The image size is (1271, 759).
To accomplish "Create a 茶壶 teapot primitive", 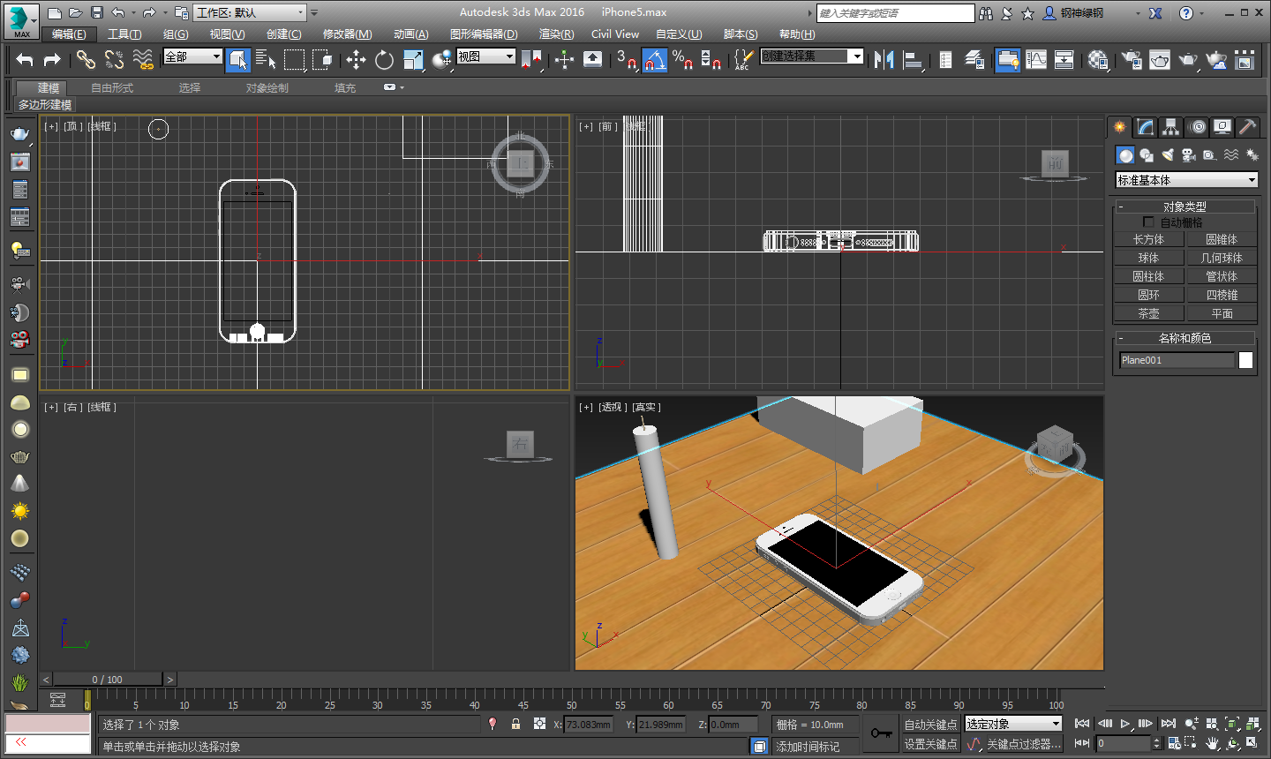I will (x=1148, y=313).
